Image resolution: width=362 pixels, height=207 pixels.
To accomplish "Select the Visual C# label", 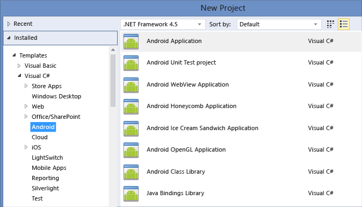I will pos(37,76).
